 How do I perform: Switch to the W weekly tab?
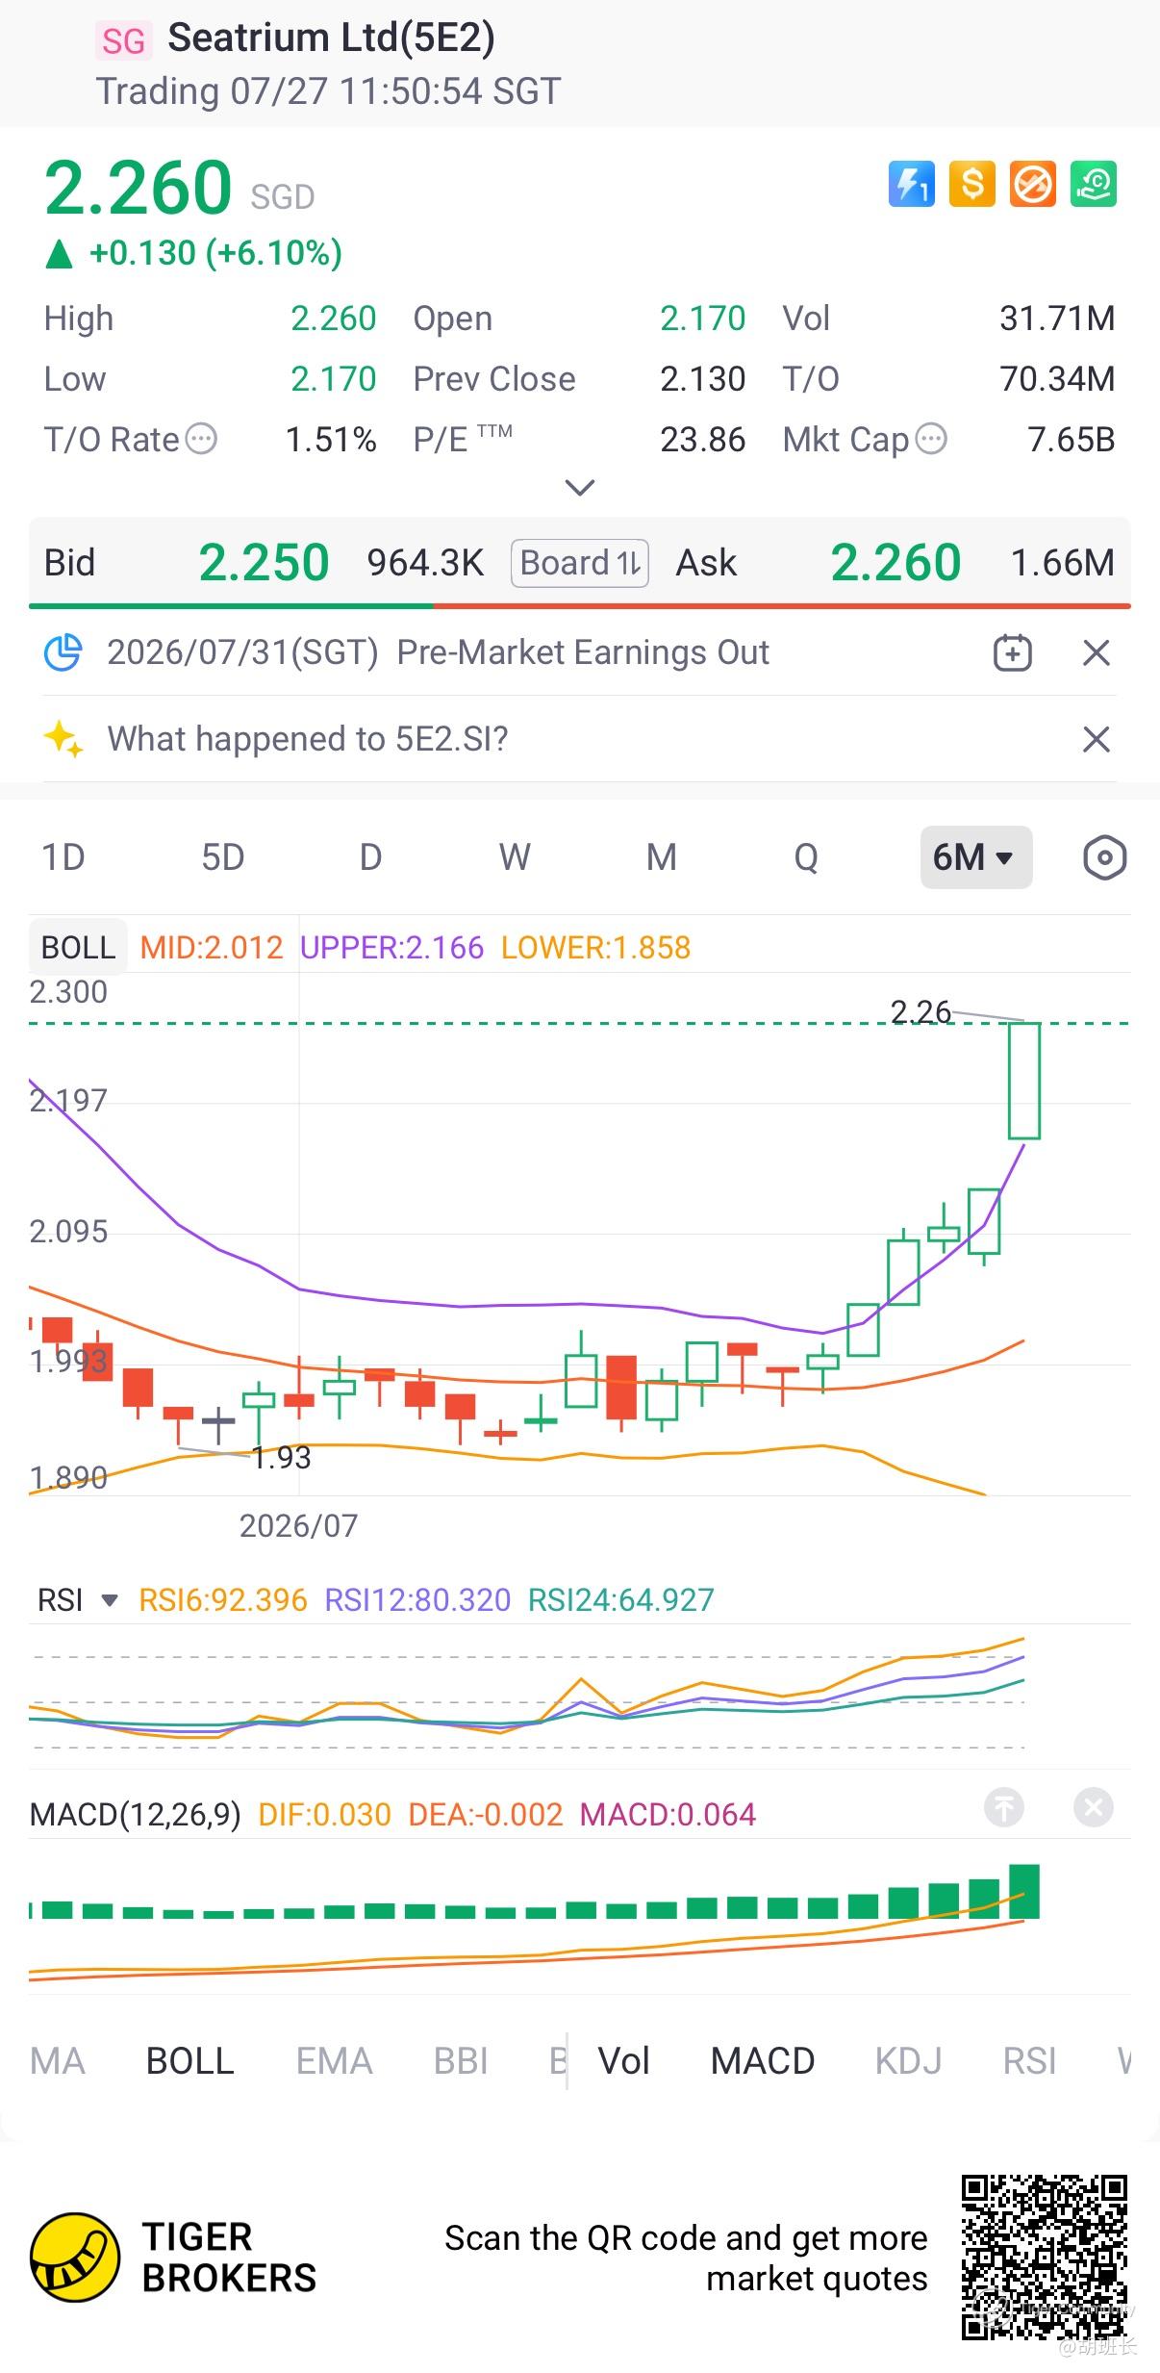[515, 857]
